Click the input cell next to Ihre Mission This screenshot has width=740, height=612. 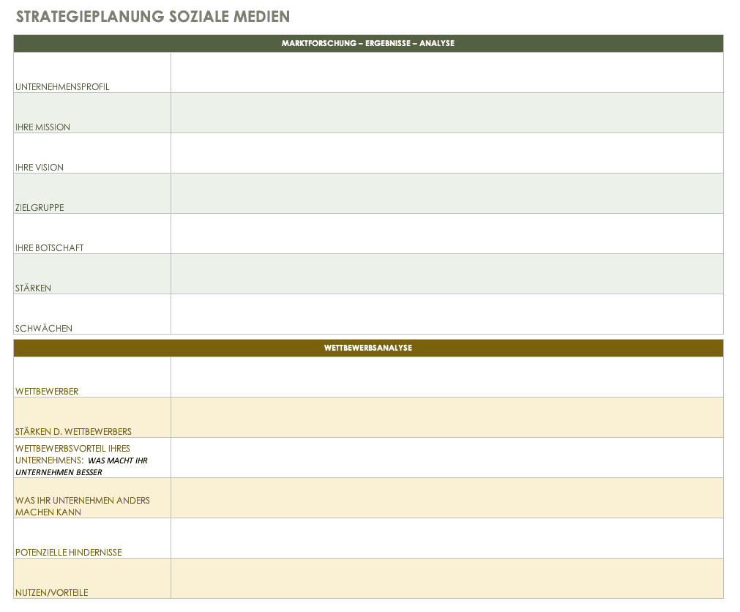click(x=446, y=113)
